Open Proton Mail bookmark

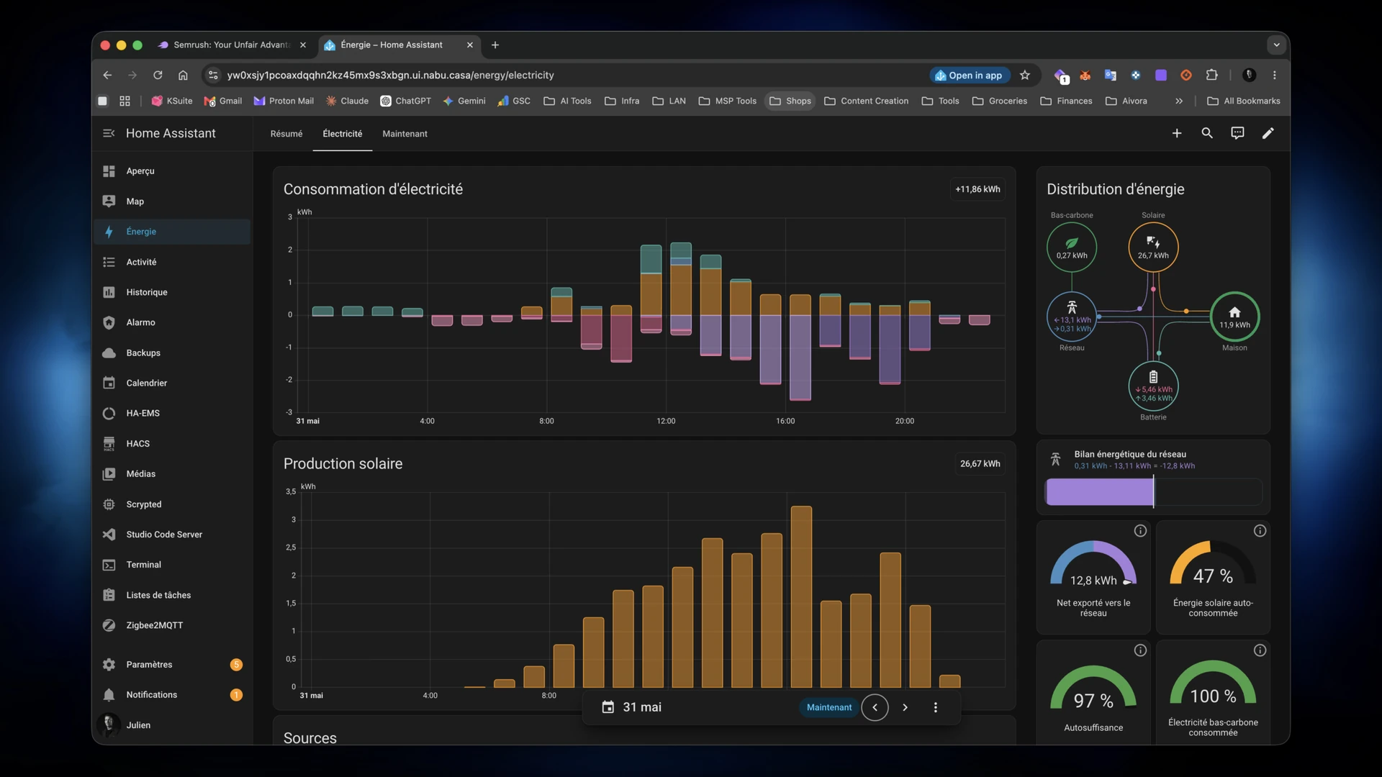(x=284, y=101)
